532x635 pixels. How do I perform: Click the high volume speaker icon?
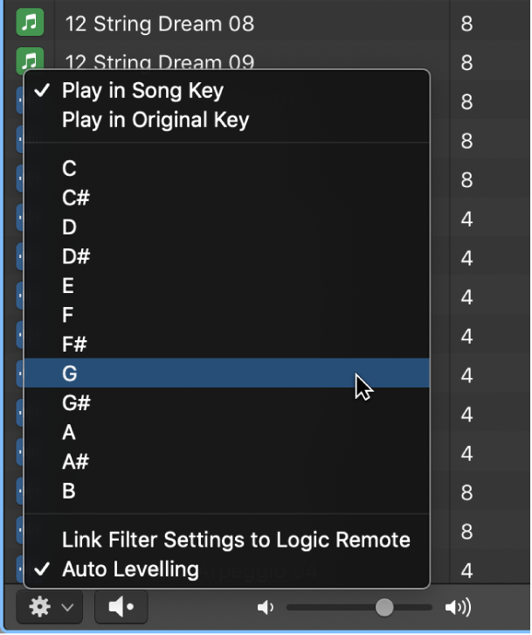(458, 607)
